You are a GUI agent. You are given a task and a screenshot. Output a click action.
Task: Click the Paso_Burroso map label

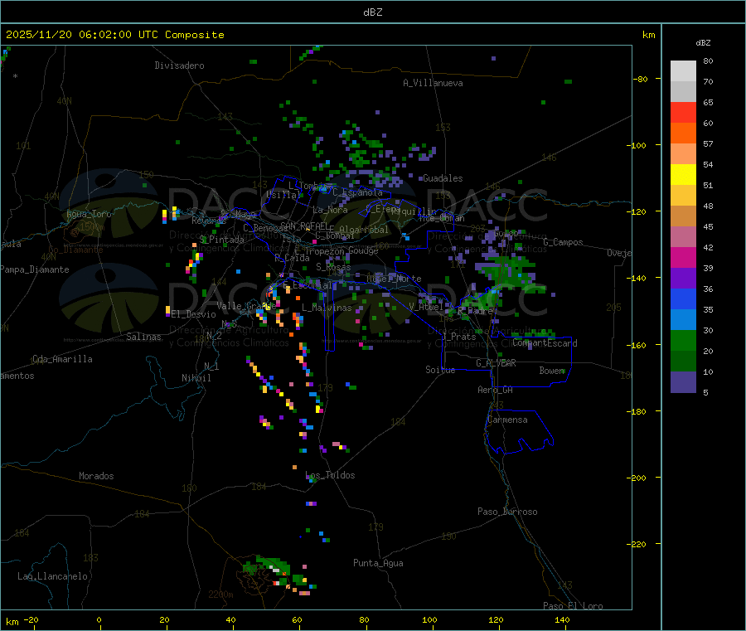pyautogui.click(x=507, y=512)
